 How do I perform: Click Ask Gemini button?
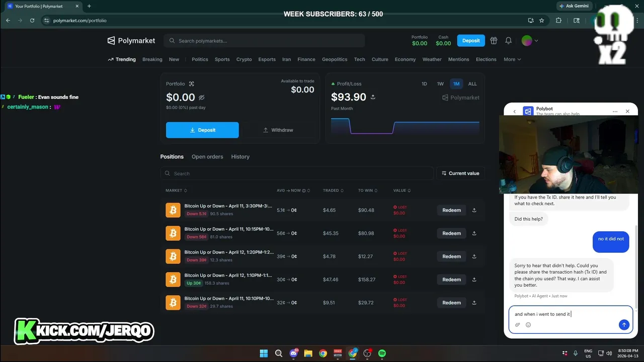(574, 6)
